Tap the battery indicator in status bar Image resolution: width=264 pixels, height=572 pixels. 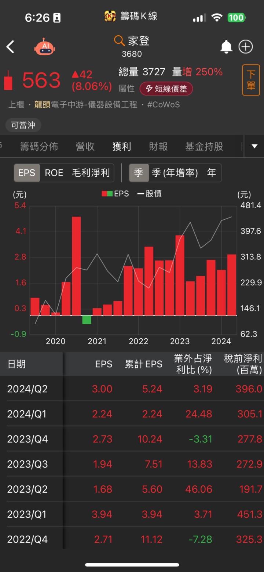click(x=236, y=18)
